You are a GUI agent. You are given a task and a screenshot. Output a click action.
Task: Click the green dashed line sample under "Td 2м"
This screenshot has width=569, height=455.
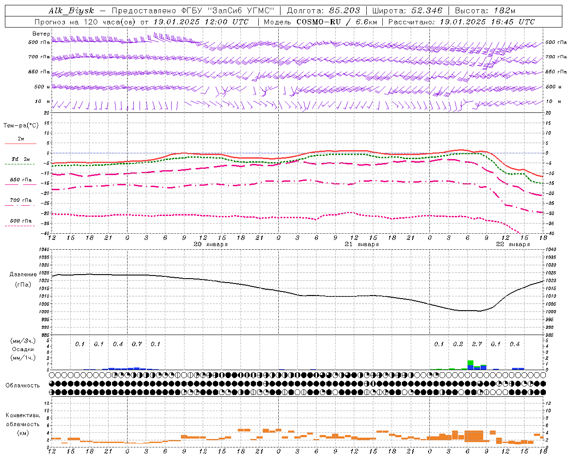pyautogui.click(x=20, y=164)
